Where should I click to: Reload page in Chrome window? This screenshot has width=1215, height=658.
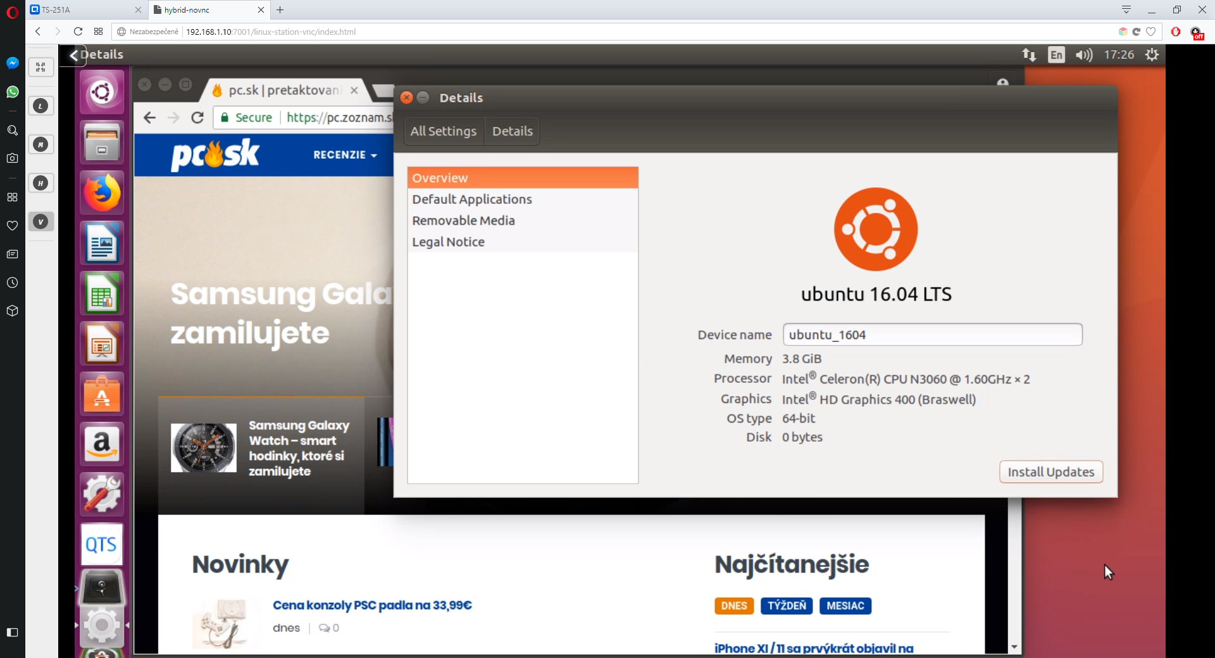[x=197, y=118]
